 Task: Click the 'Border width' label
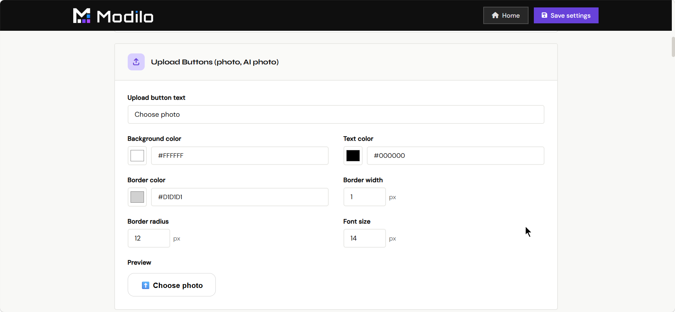point(363,180)
